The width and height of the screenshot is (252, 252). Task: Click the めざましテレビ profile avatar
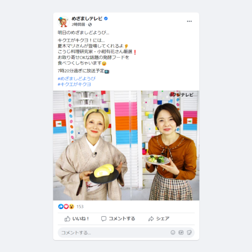tap(63, 22)
